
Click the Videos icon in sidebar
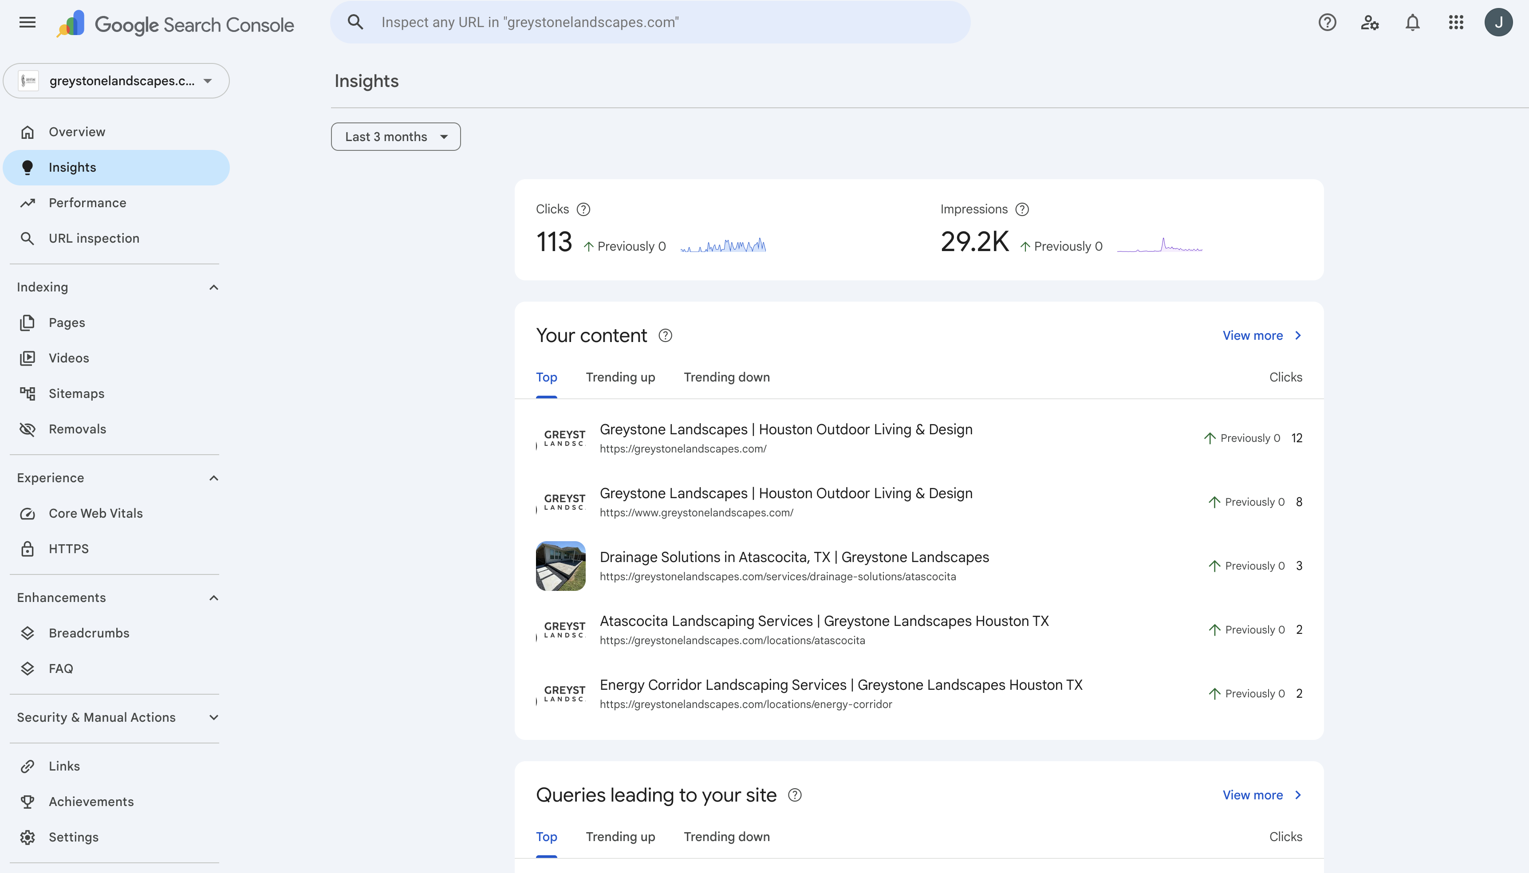click(x=28, y=358)
